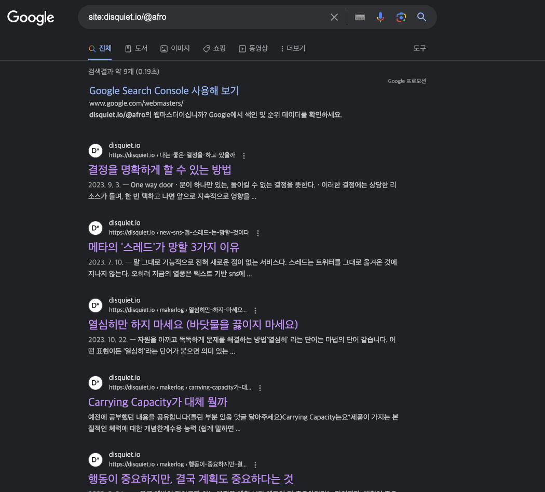
Task: Clear the search query with X
Action: pos(334,17)
